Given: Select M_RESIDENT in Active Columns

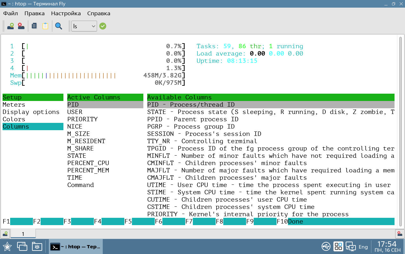Looking at the screenshot, I should (105, 141).
